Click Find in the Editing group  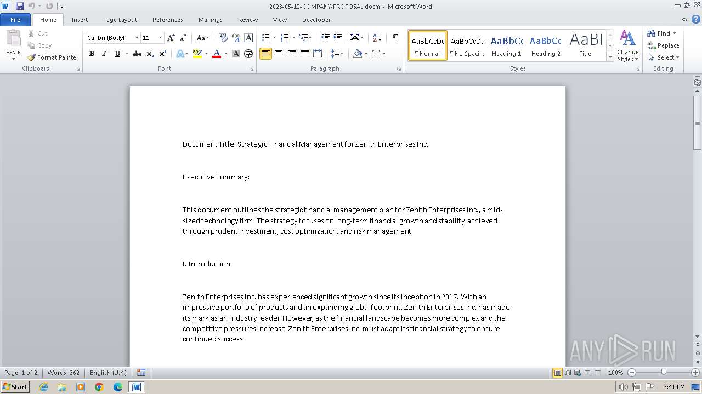661,33
